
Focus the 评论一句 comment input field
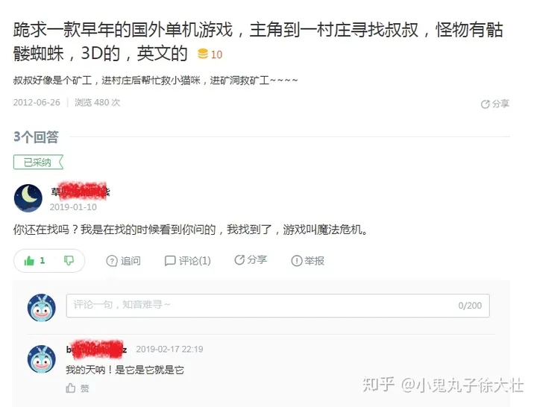coord(277,306)
